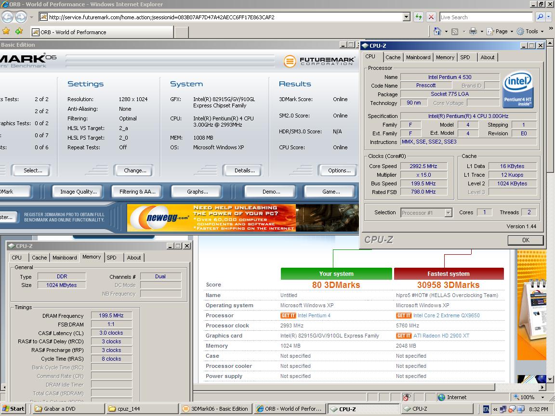Select Mainboard tab in top CPU-Z window
555x416 pixels.
click(x=418, y=57)
